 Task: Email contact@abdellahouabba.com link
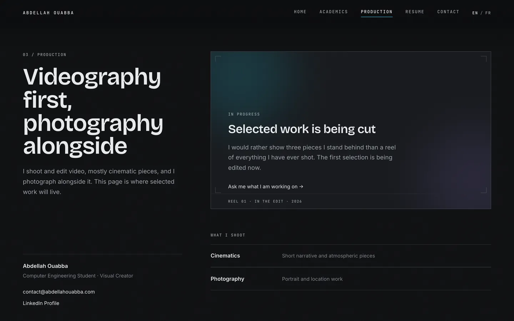(x=59, y=292)
